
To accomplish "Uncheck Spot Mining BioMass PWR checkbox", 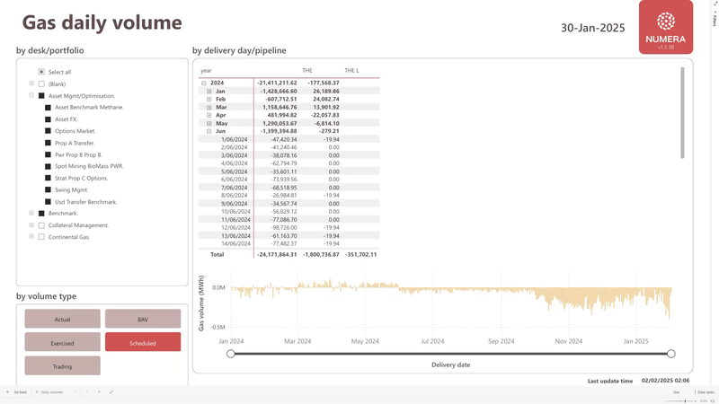I will (48, 166).
